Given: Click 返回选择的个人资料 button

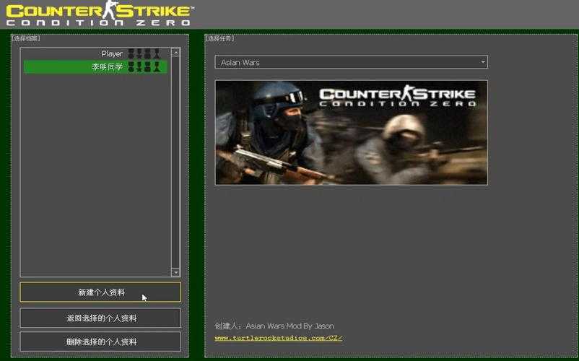Looking at the screenshot, I should (x=100, y=318).
